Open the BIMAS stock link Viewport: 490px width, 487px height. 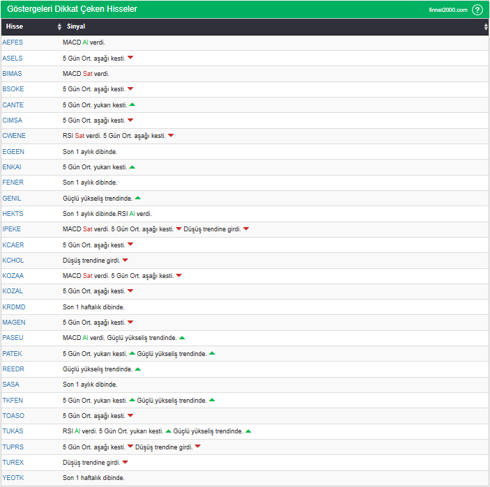tap(13, 74)
